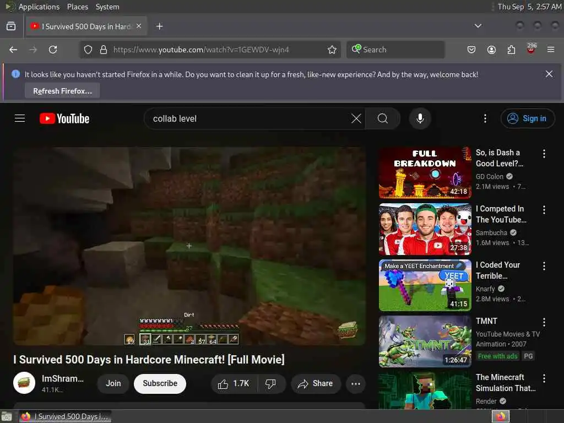Click the Firefox icon in bottom-right workspace switcher
The width and height of the screenshot is (564, 423).
(501, 416)
